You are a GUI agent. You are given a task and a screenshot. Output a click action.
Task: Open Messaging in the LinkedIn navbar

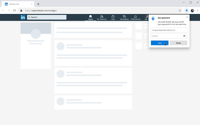tap(124, 17)
